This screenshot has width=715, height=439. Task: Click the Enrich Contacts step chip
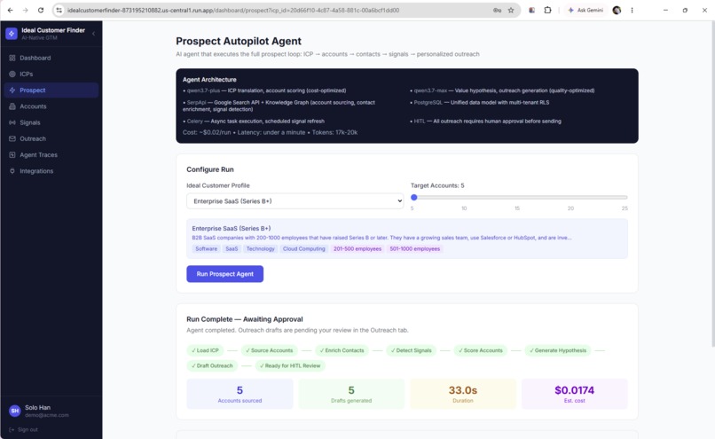(342, 350)
